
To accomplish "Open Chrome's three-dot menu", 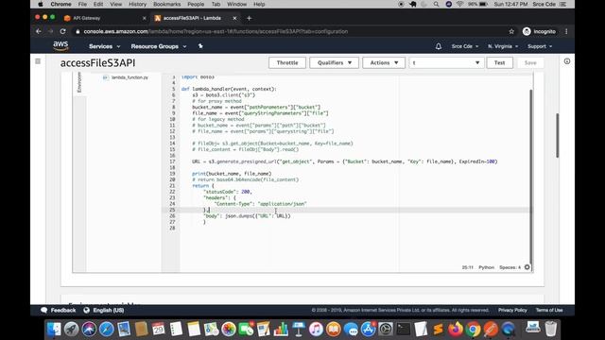I will [566, 31].
